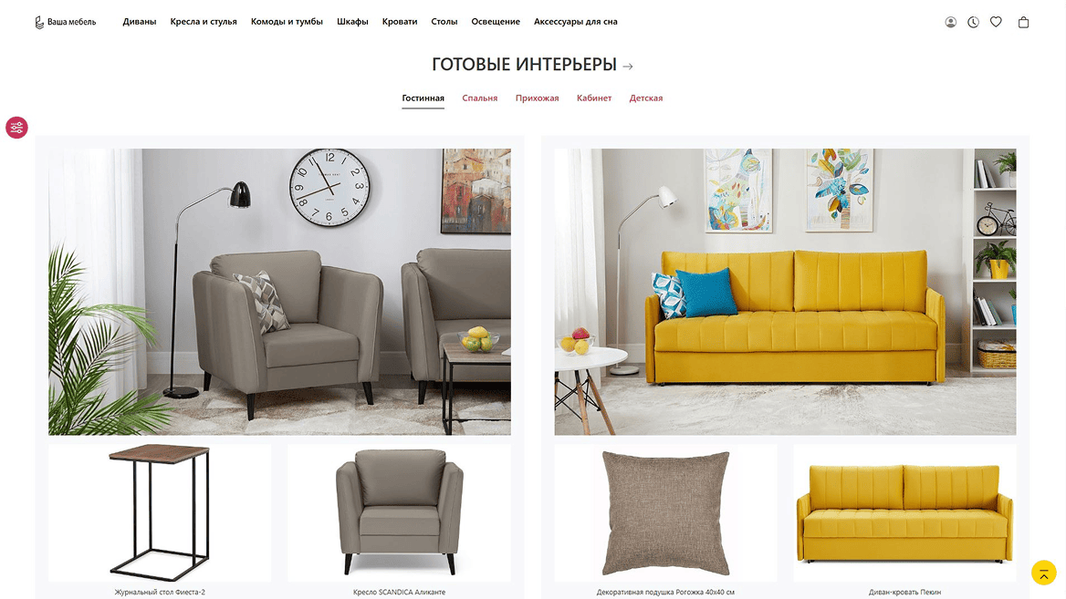Click the pink filter settings button
The width and height of the screenshot is (1066, 599).
16,127
